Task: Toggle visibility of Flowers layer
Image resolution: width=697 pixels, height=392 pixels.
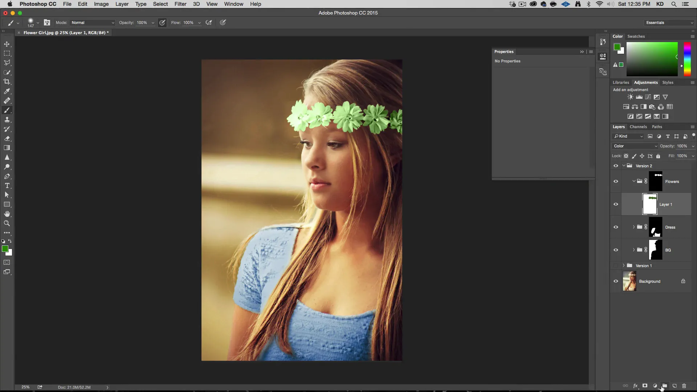Action: coord(616,181)
